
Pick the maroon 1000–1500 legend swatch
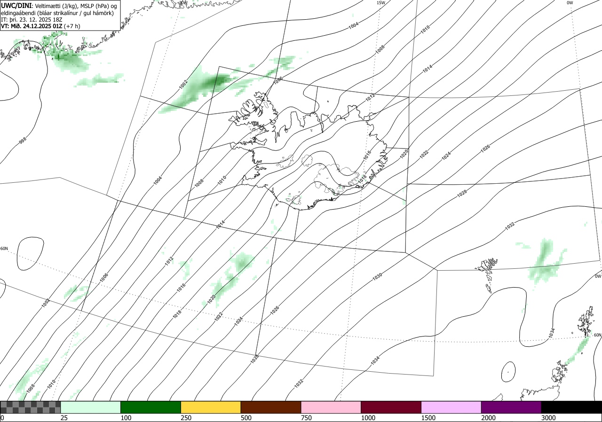click(x=391, y=407)
